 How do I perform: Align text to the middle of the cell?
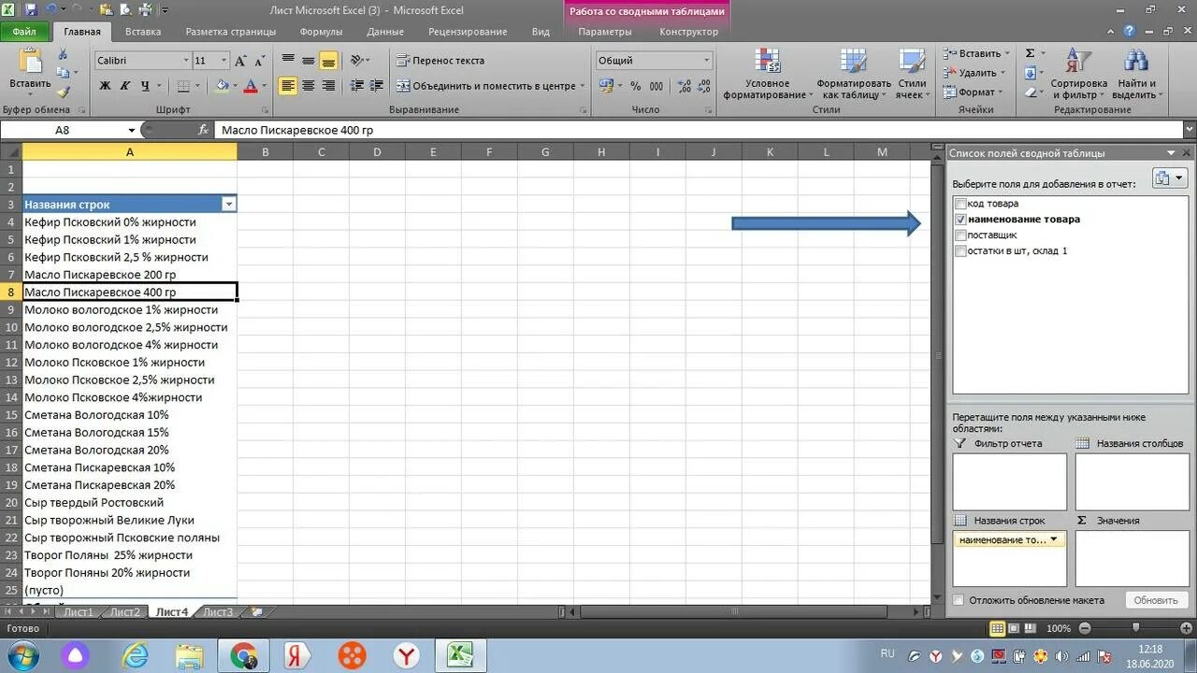(x=308, y=61)
